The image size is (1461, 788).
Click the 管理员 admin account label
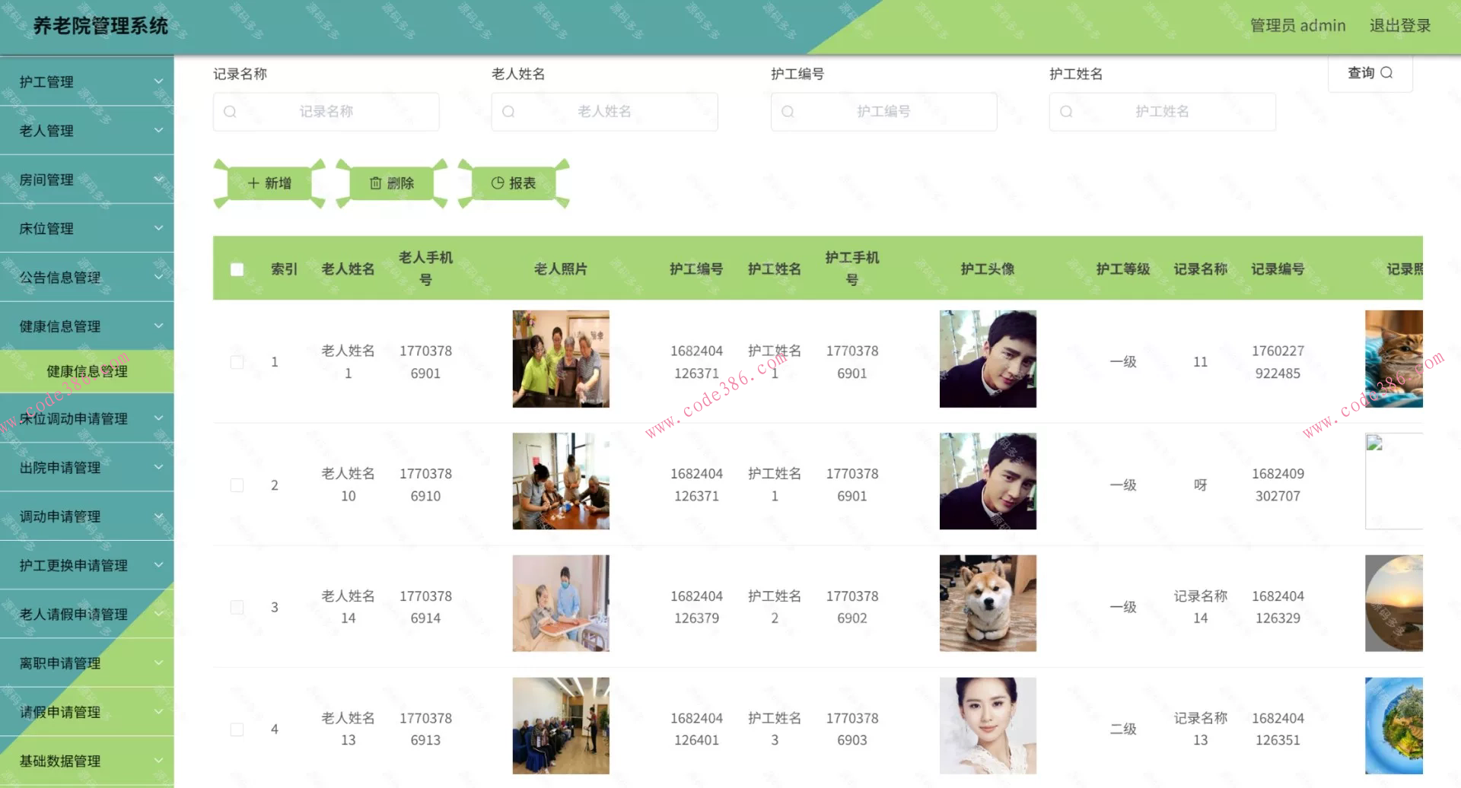tap(1297, 26)
